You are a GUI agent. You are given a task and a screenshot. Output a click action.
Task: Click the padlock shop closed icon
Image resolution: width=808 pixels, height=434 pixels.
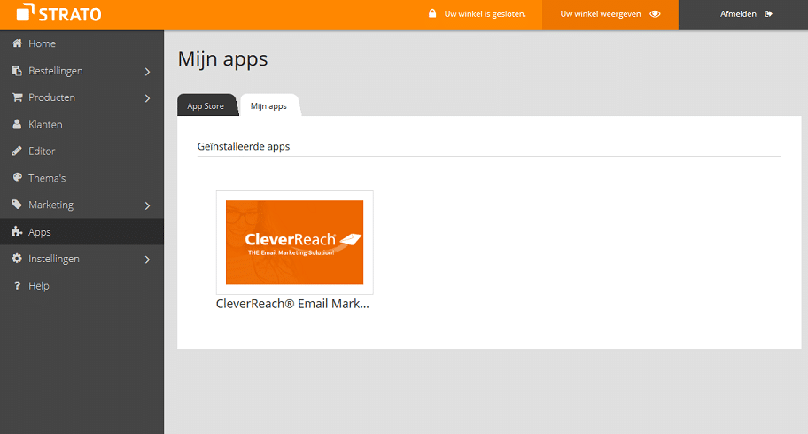432,13
